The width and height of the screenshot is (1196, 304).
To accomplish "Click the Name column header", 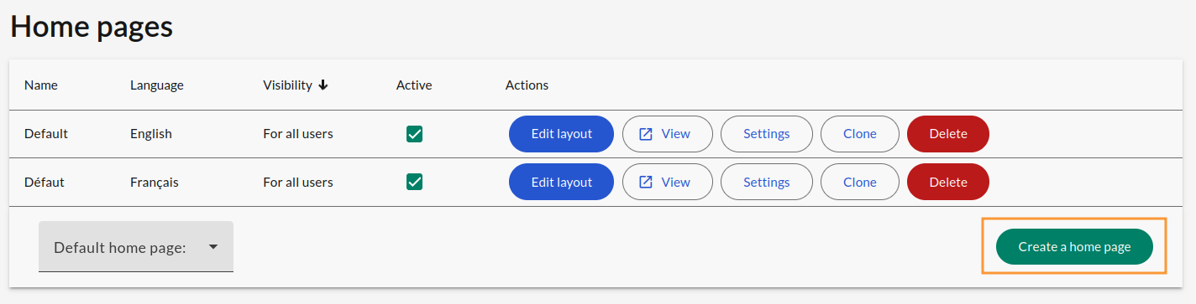I will tap(41, 85).
